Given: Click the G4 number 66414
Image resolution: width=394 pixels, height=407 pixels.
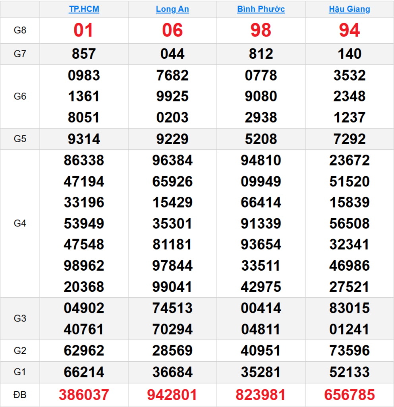Looking at the screenshot, I should point(261,203).
